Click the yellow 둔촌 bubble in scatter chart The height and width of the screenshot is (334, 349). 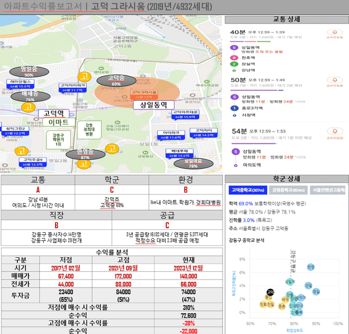[282, 306]
